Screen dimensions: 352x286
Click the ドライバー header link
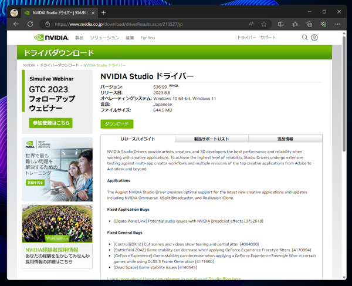[x=247, y=38]
